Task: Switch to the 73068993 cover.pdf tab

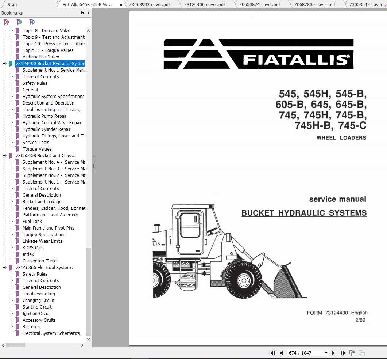Action: [x=149, y=4]
